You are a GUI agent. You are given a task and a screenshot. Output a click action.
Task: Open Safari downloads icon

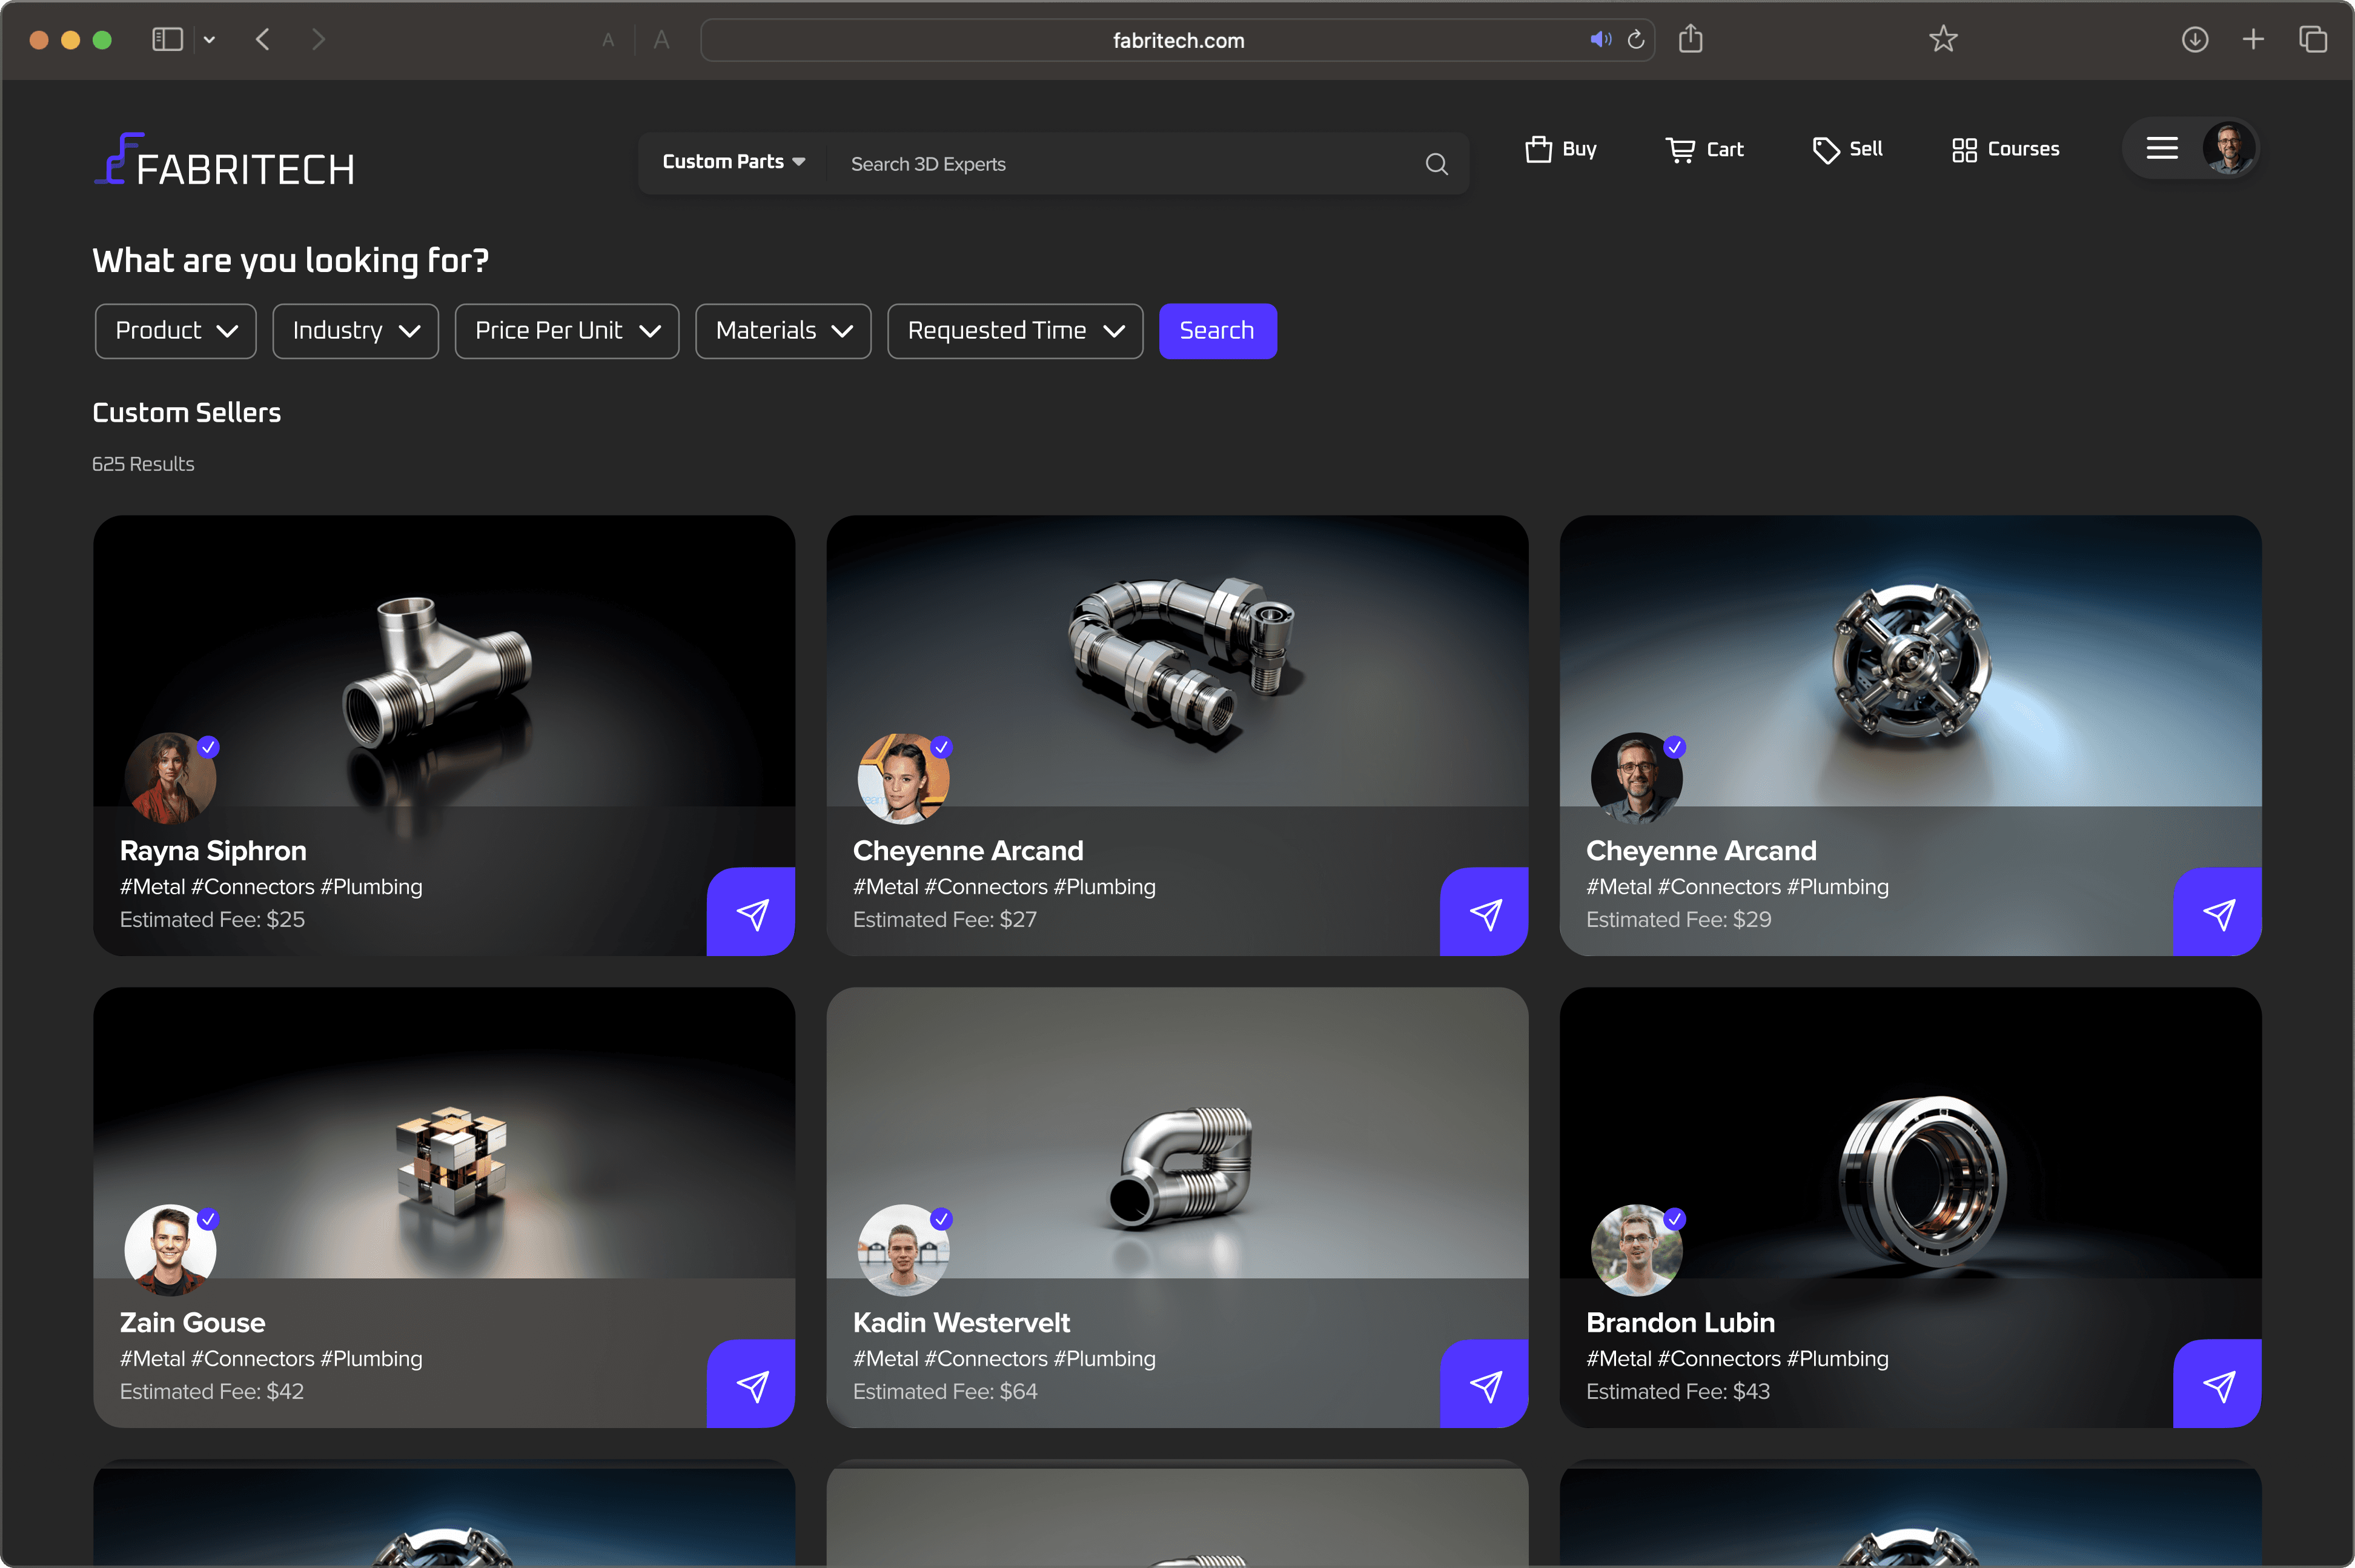coord(2194,40)
